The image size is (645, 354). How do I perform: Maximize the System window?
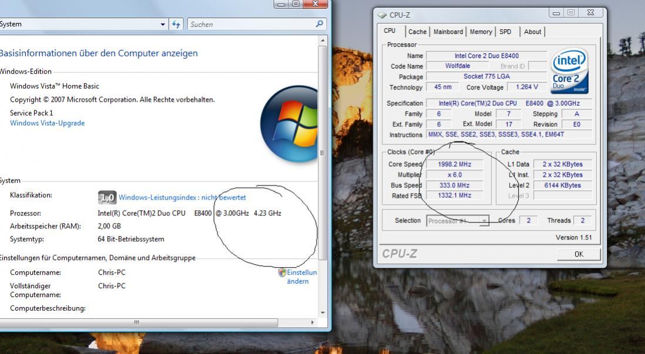(x=295, y=4)
